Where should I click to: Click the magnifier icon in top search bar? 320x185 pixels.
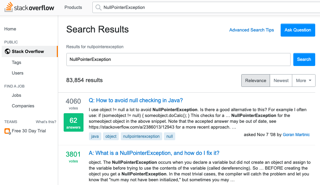click(98, 8)
